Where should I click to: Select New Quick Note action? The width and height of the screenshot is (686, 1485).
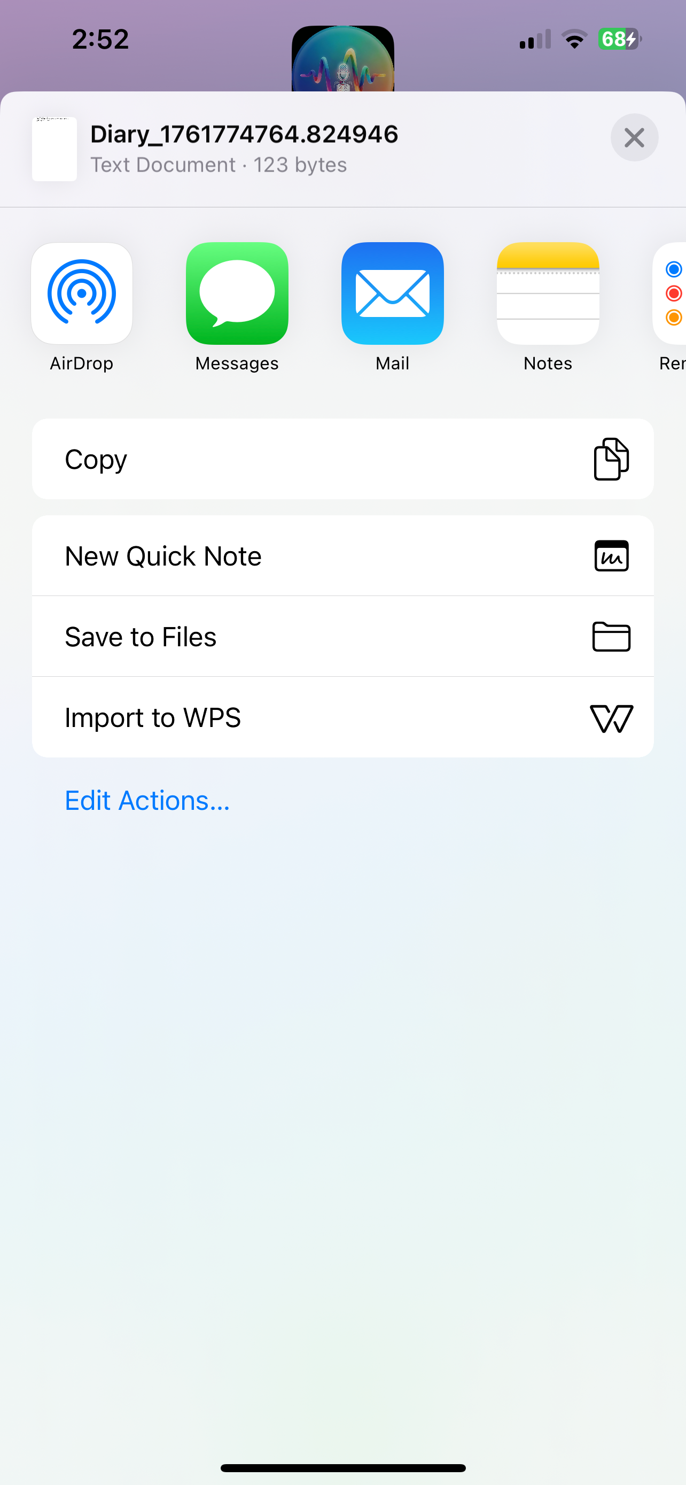(x=342, y=556)
